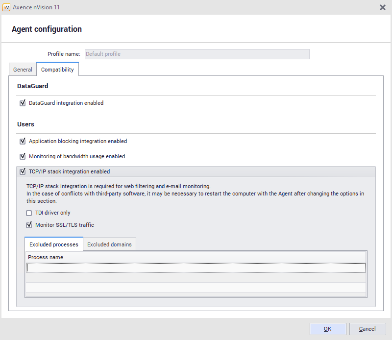Toggle Monitoring of bandwidth usage enabled
392x340 pixels.
(23, 156)
